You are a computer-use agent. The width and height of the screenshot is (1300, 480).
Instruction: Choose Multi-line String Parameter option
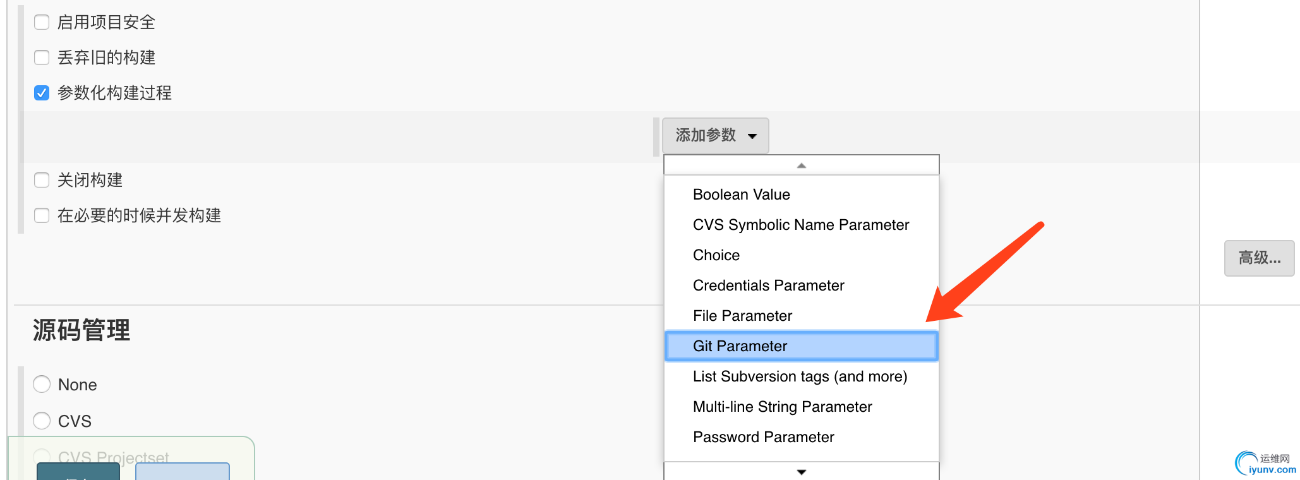point(782,407)
